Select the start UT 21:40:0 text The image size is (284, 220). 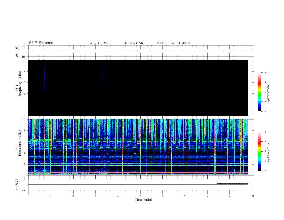coord(173,43)
